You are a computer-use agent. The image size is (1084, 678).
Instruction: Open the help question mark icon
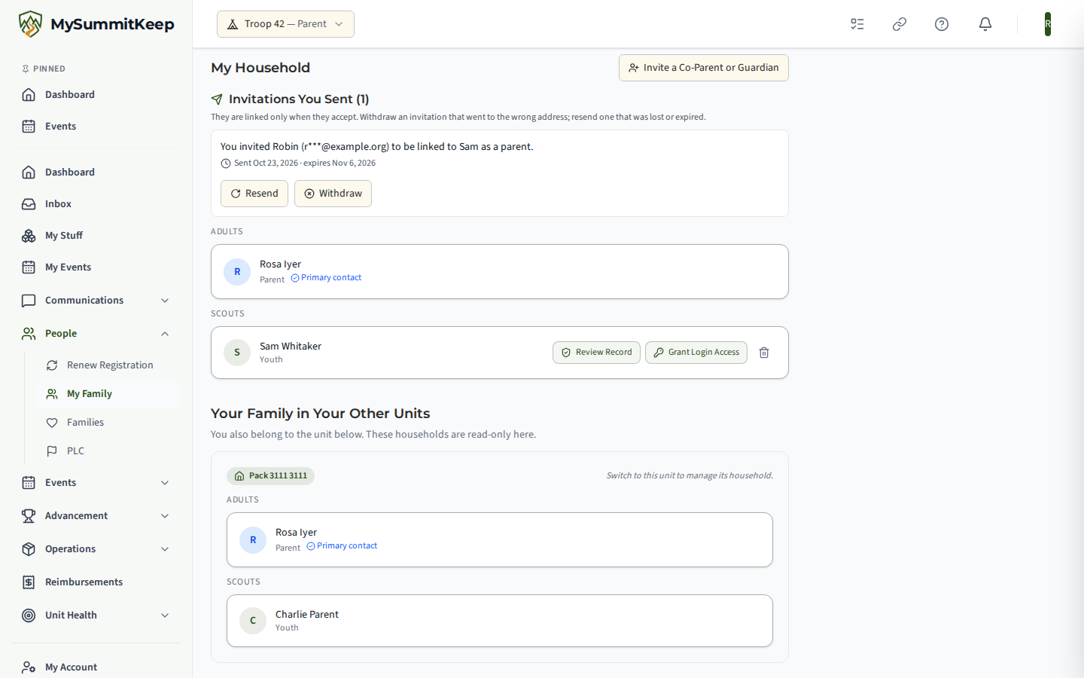(942, 24)
